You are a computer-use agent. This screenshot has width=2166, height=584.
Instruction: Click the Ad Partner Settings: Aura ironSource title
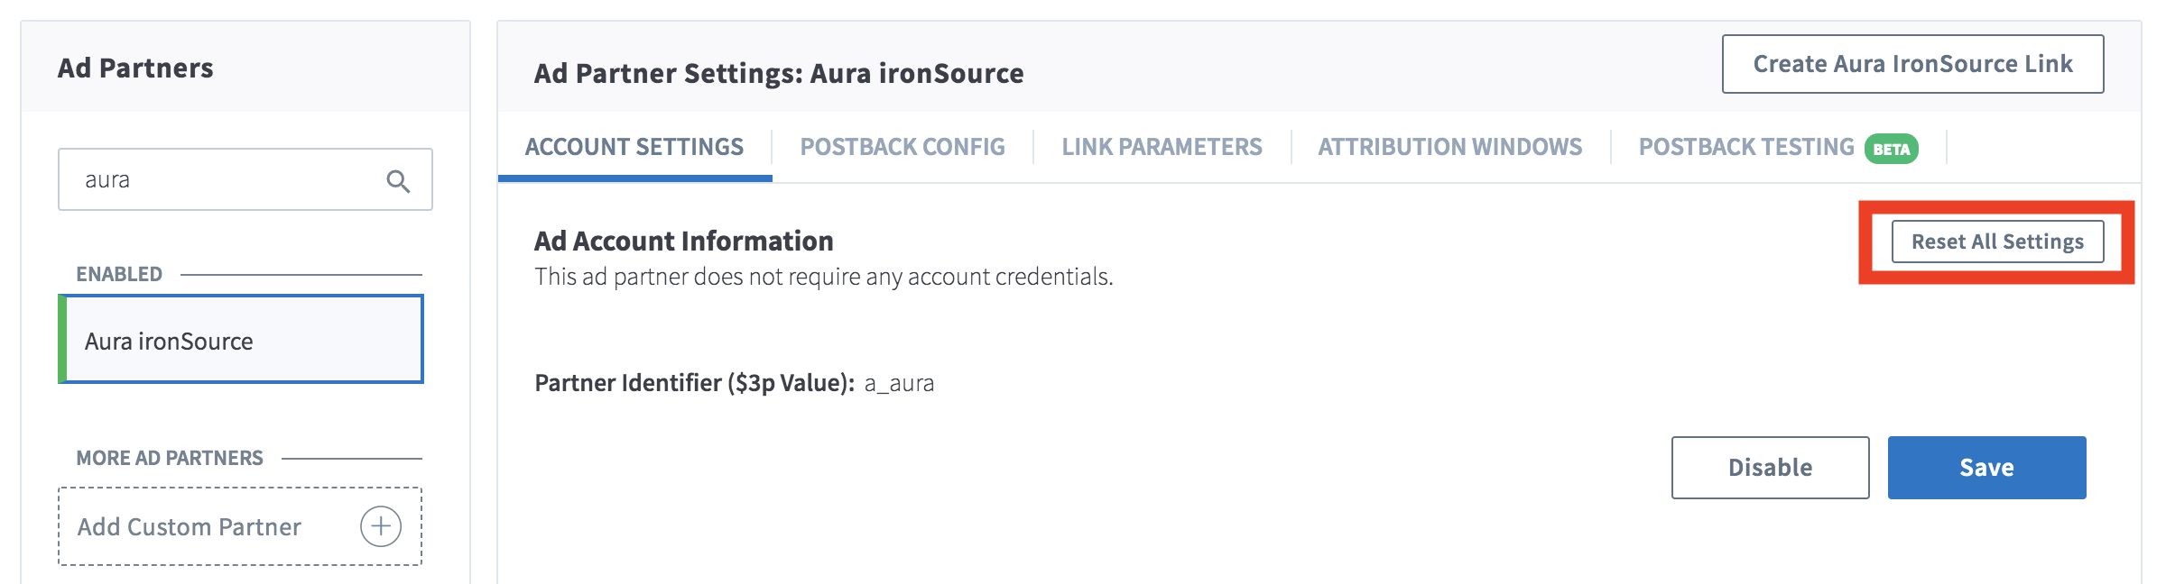coord(779,73)
